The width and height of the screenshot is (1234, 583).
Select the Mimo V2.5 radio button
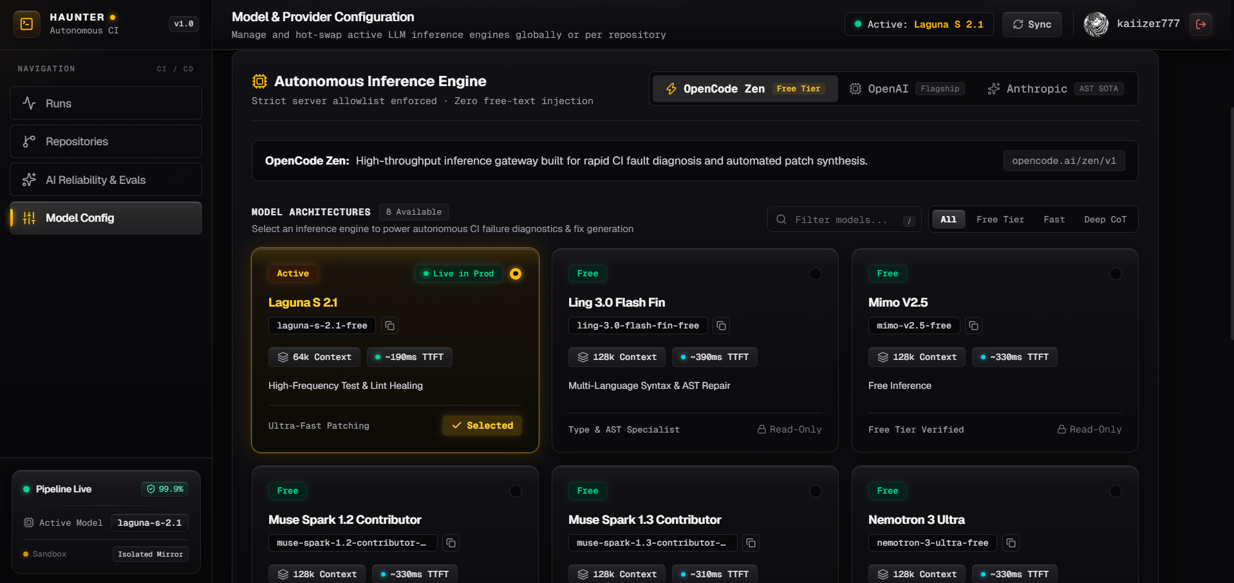coord(1116,274)
